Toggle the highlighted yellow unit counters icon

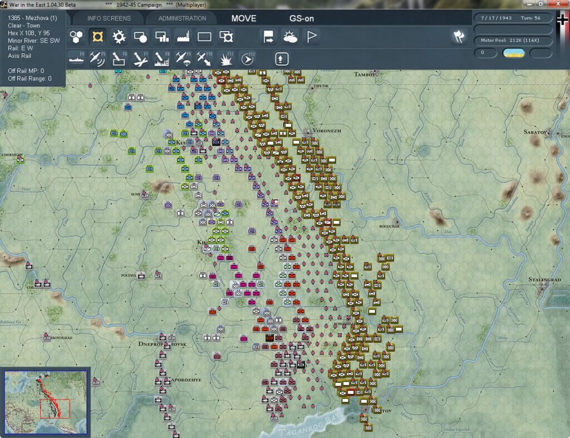tap(97, 37)
